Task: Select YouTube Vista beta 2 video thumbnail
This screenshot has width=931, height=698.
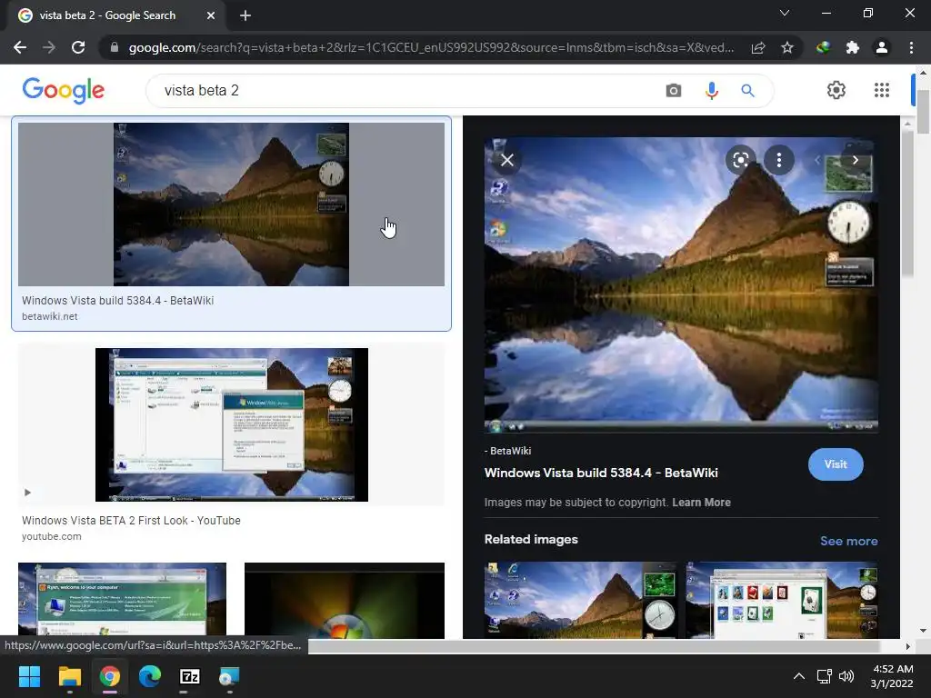Action: [x=232, y=424]
